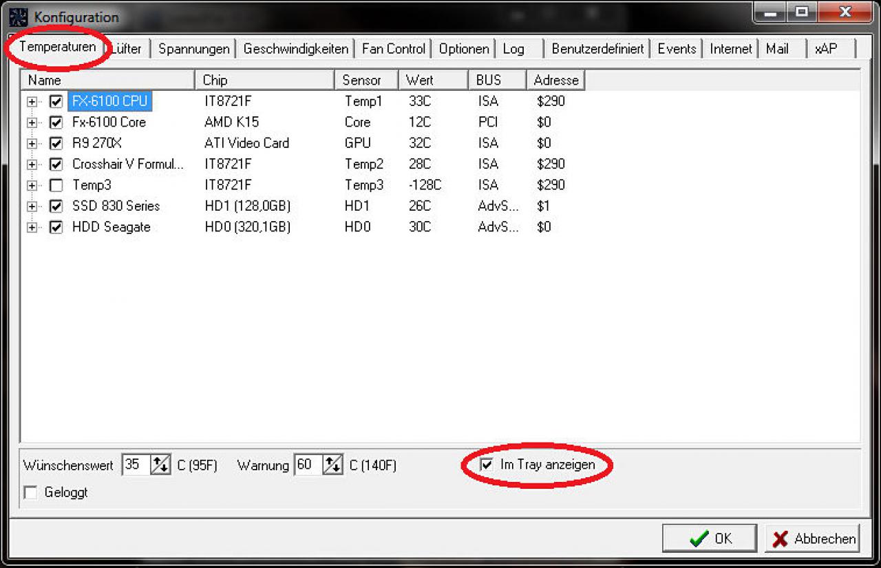881x568 pixels.
Task: Select the Temp3 row name
Action: [92, 185]
